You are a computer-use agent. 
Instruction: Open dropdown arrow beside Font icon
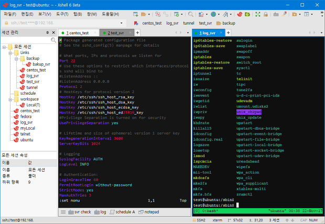coord(231,14)
